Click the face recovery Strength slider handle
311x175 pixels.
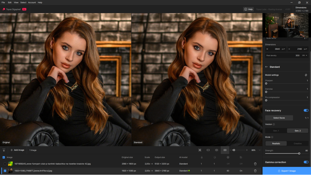pos(299,153)
